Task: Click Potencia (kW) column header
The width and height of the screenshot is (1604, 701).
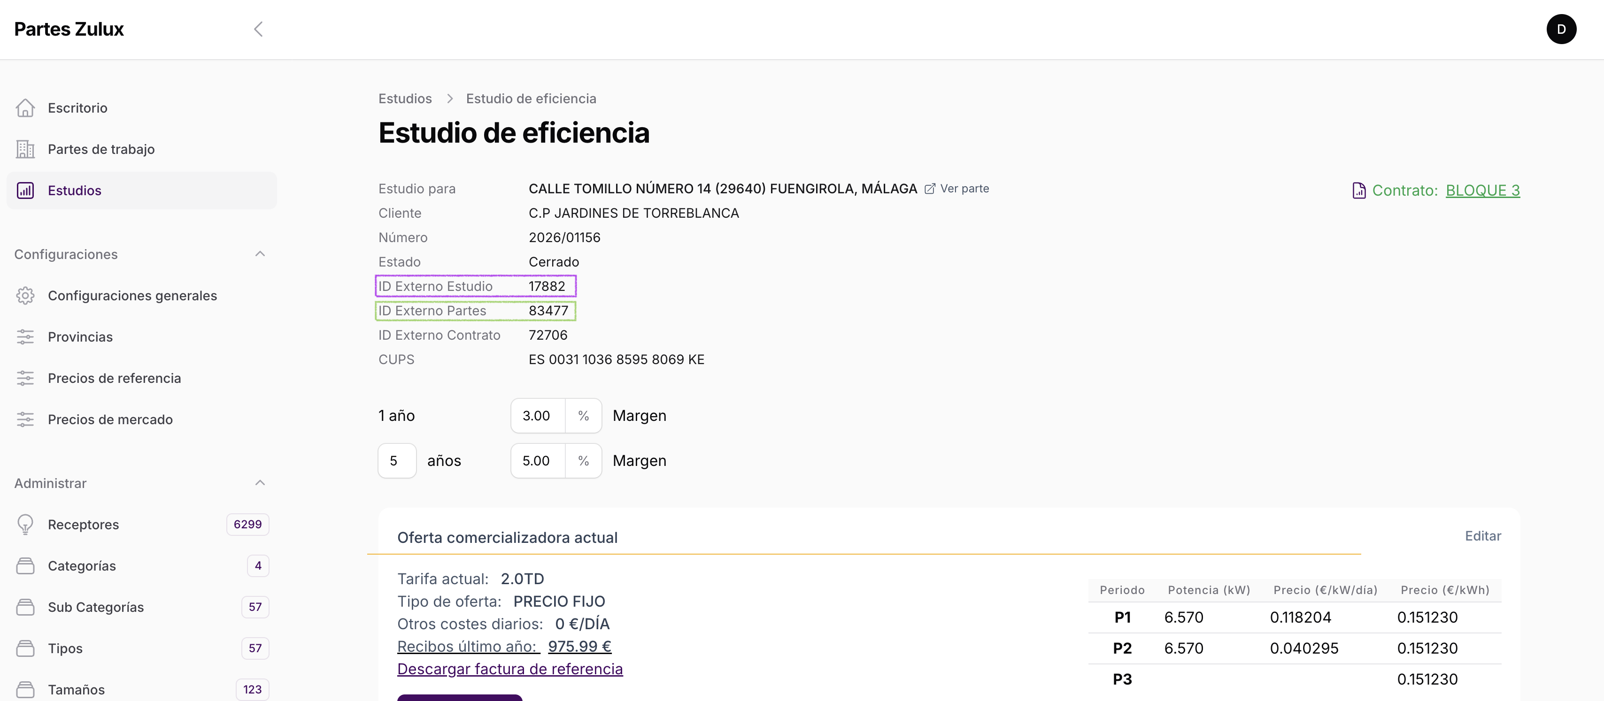Action: 1209,590
